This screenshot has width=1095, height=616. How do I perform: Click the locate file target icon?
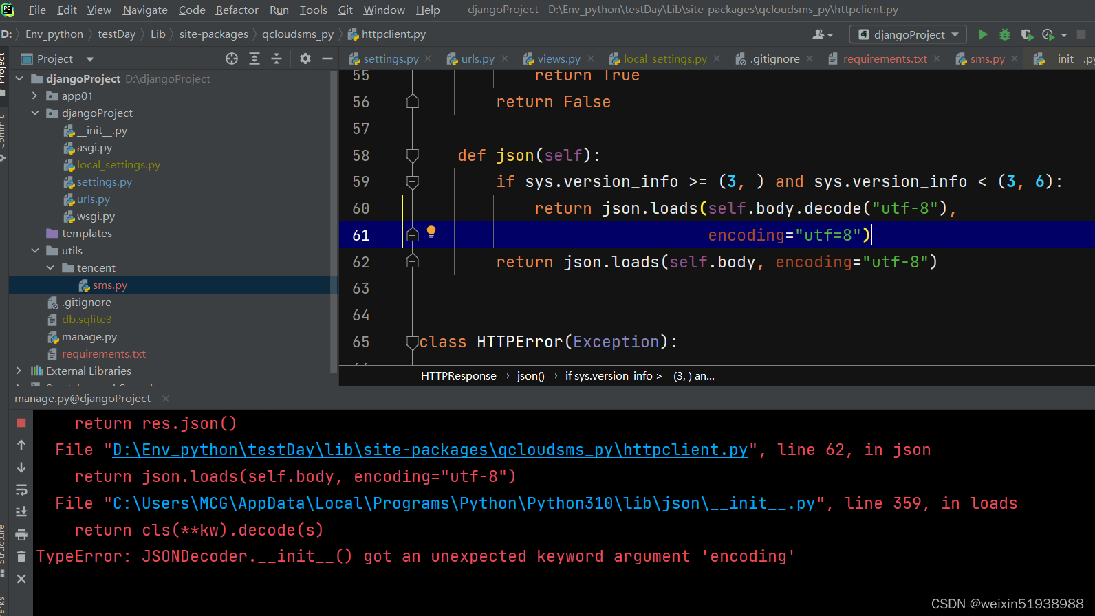[232, 58]
